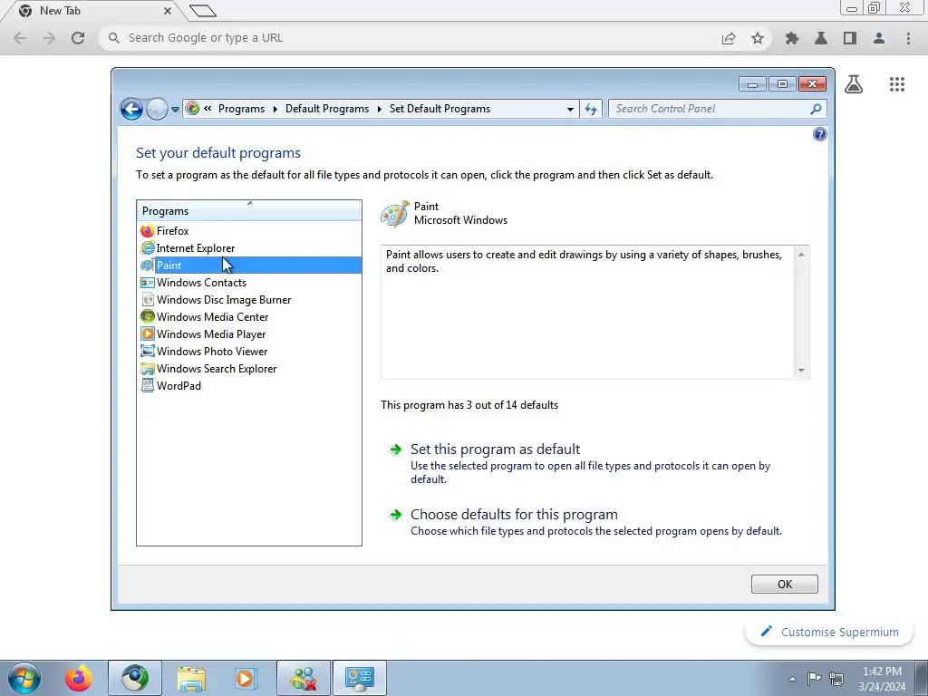Click Choose defaults for this program
The image size is (928, 696).
click(514, 515)
